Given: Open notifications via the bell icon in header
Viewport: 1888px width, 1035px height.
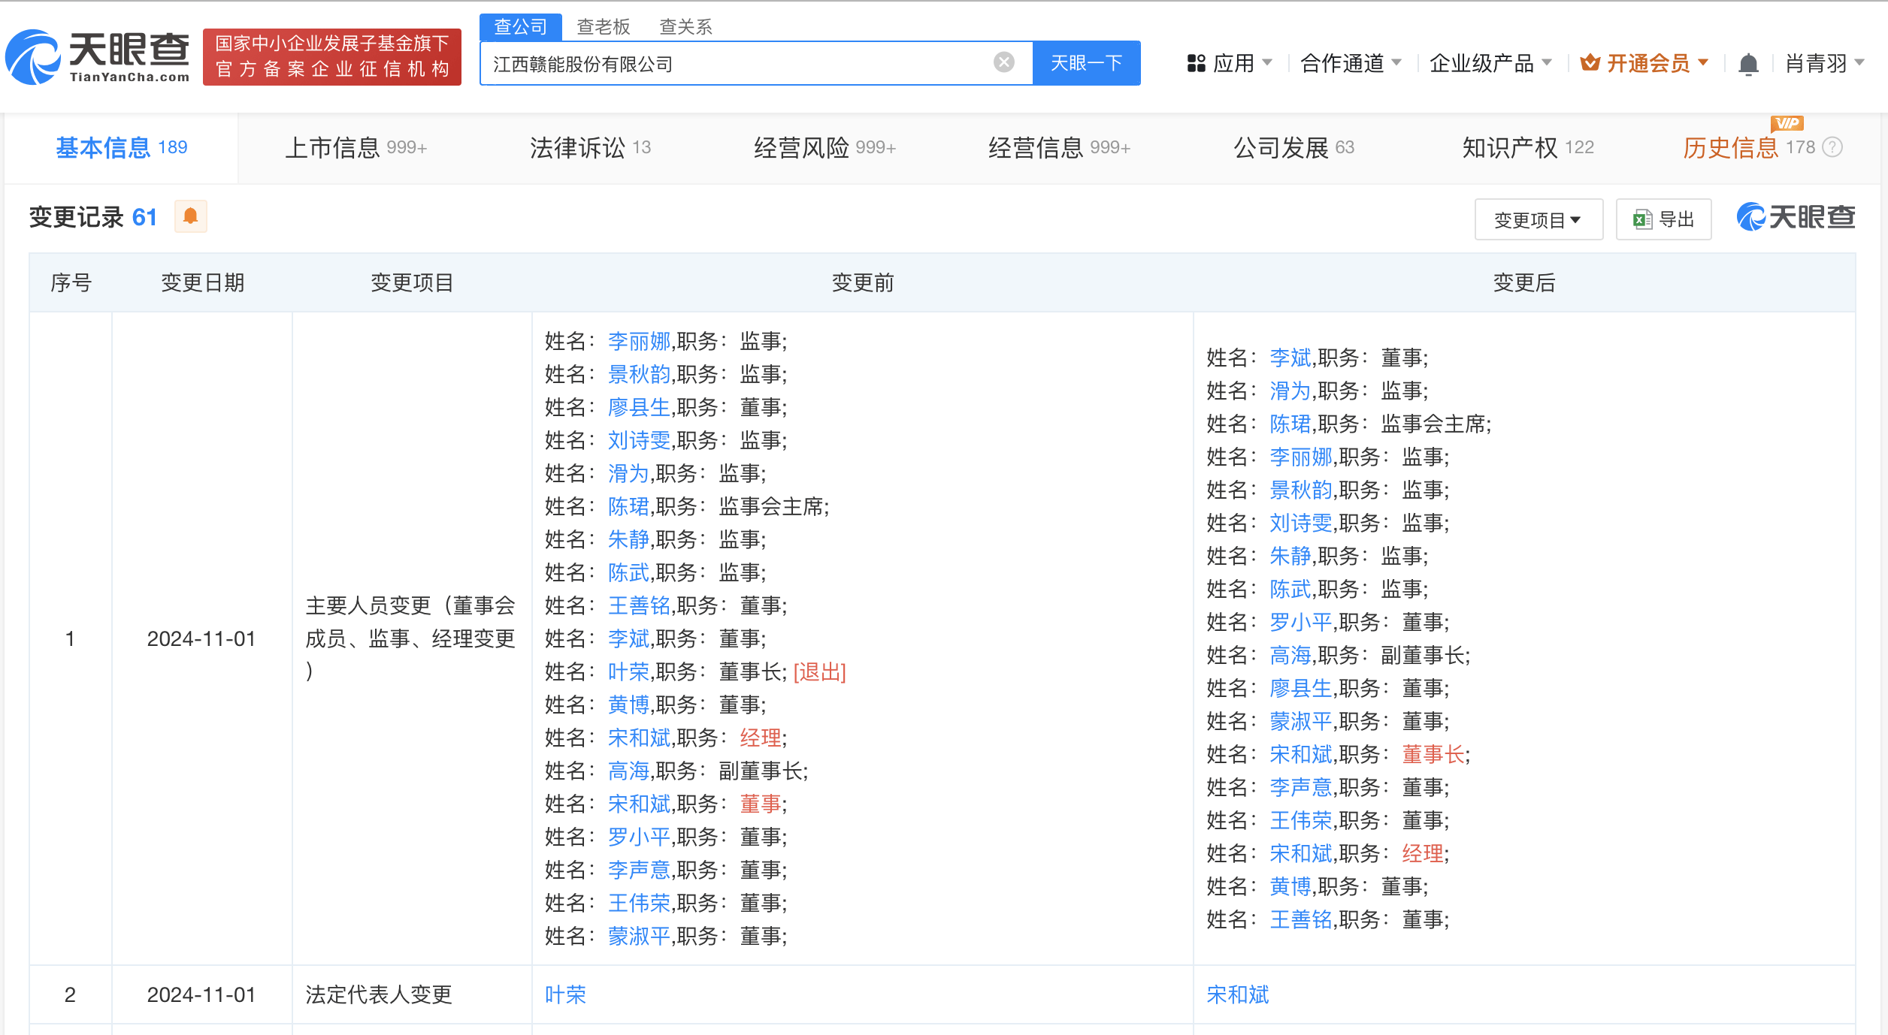Looking at the screenshot, I should coord(1748,64).
